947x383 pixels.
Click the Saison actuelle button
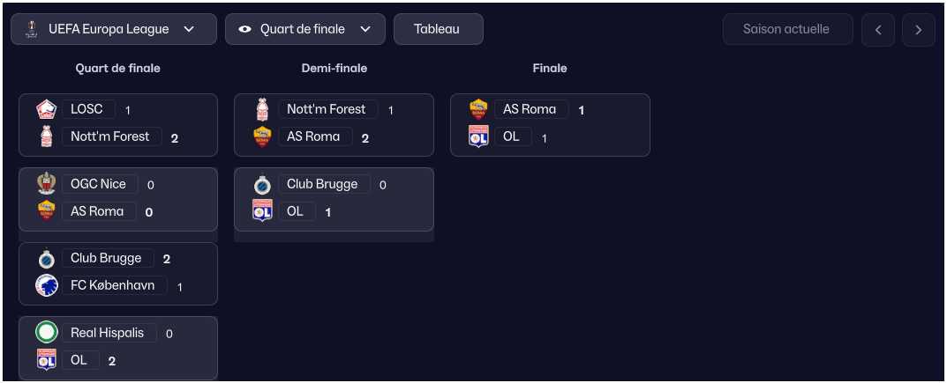[787, 29]
